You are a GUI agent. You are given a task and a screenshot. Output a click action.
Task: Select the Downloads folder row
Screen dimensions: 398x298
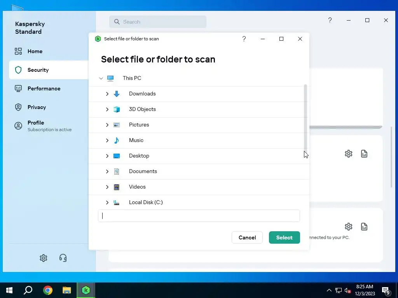[x=199, y=94]
